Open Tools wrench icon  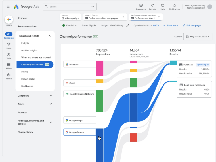(9, 54)
